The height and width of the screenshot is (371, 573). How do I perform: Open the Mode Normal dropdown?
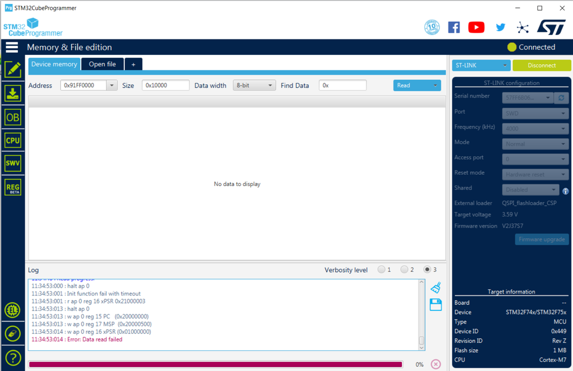(535, 144)
